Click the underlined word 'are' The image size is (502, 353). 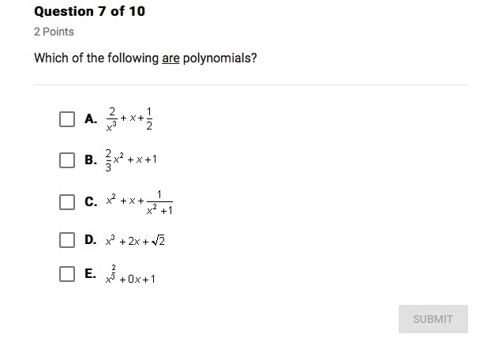coord(170,58)
